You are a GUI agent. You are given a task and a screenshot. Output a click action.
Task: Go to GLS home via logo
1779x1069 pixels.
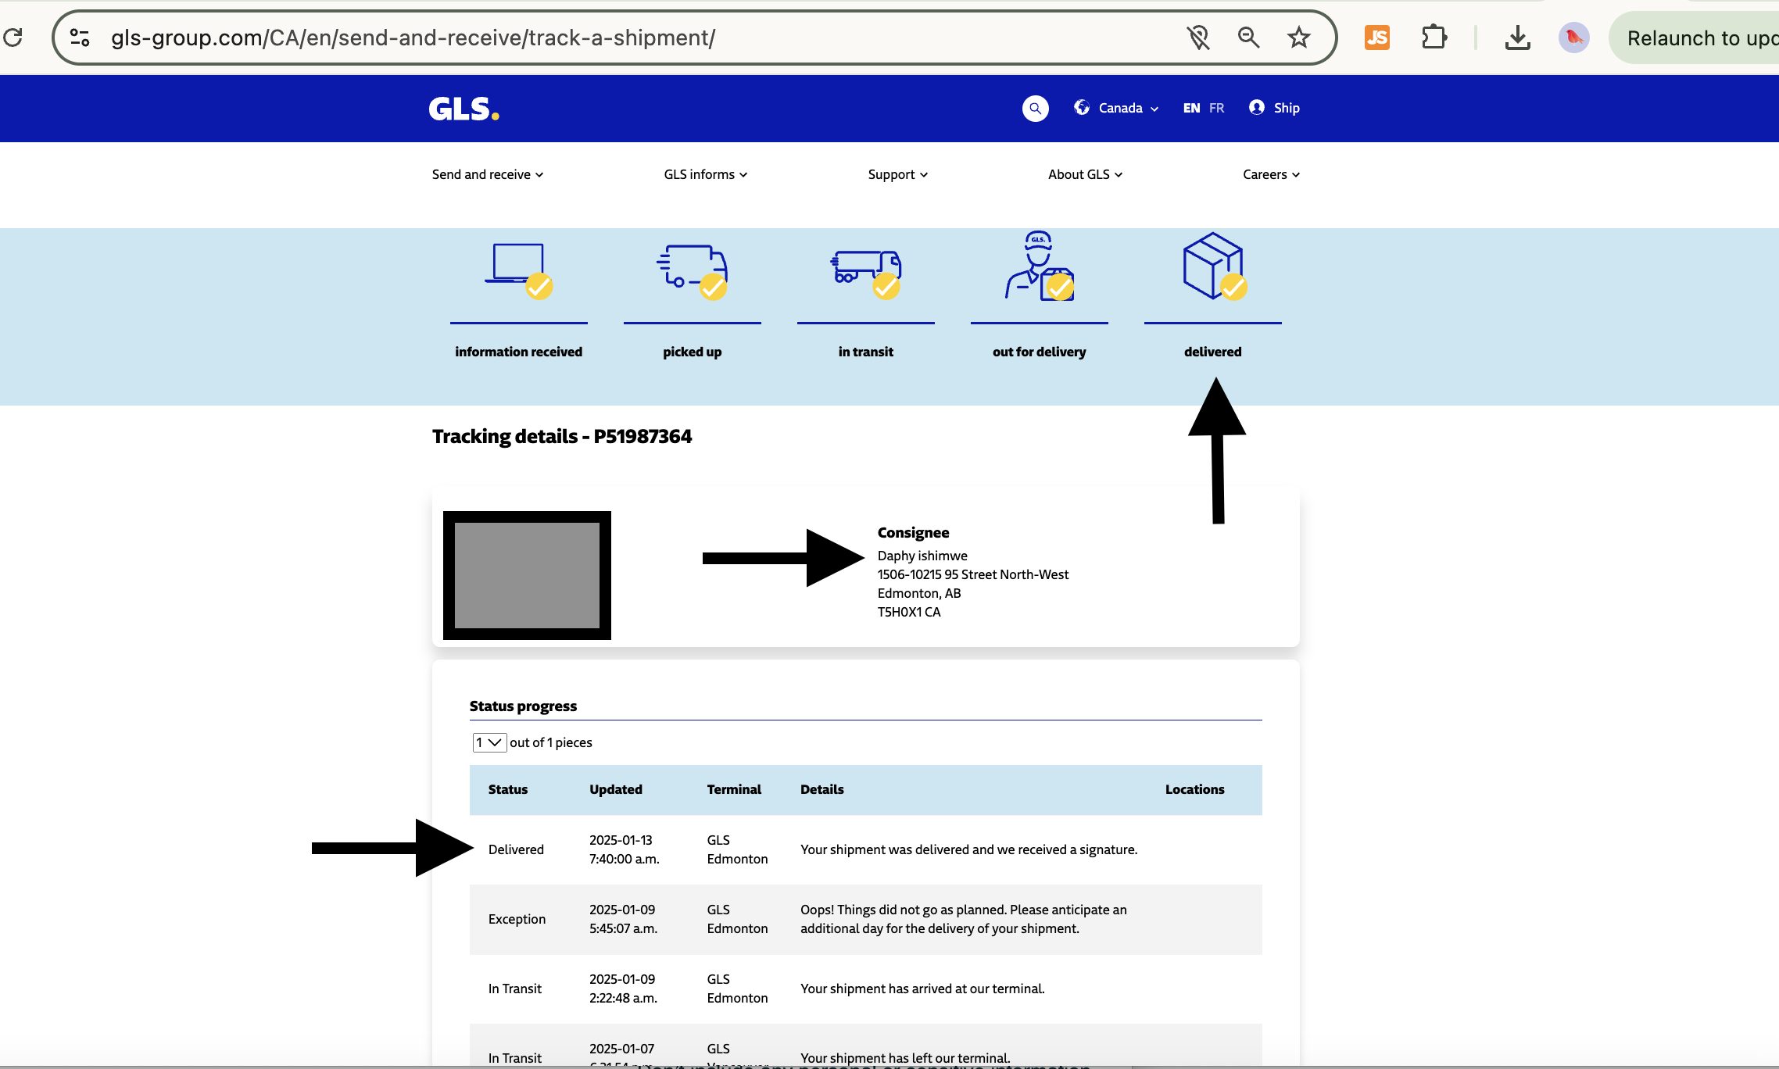(464, 109)
